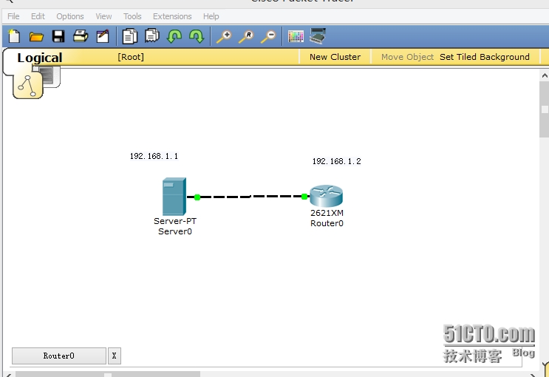The image size is (549, 377).
Task: Close the Router0 item with X
Action: [115, 356]
